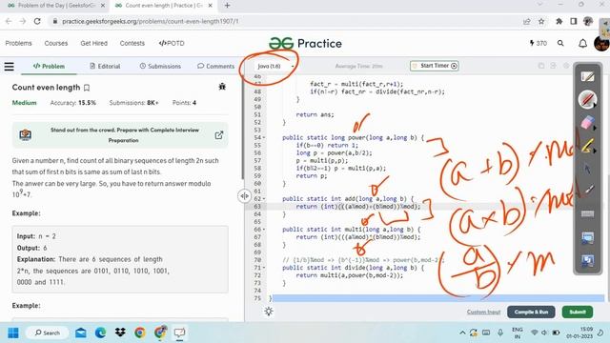
Task: Show hidden system tray icons
Action: [462, 333]
